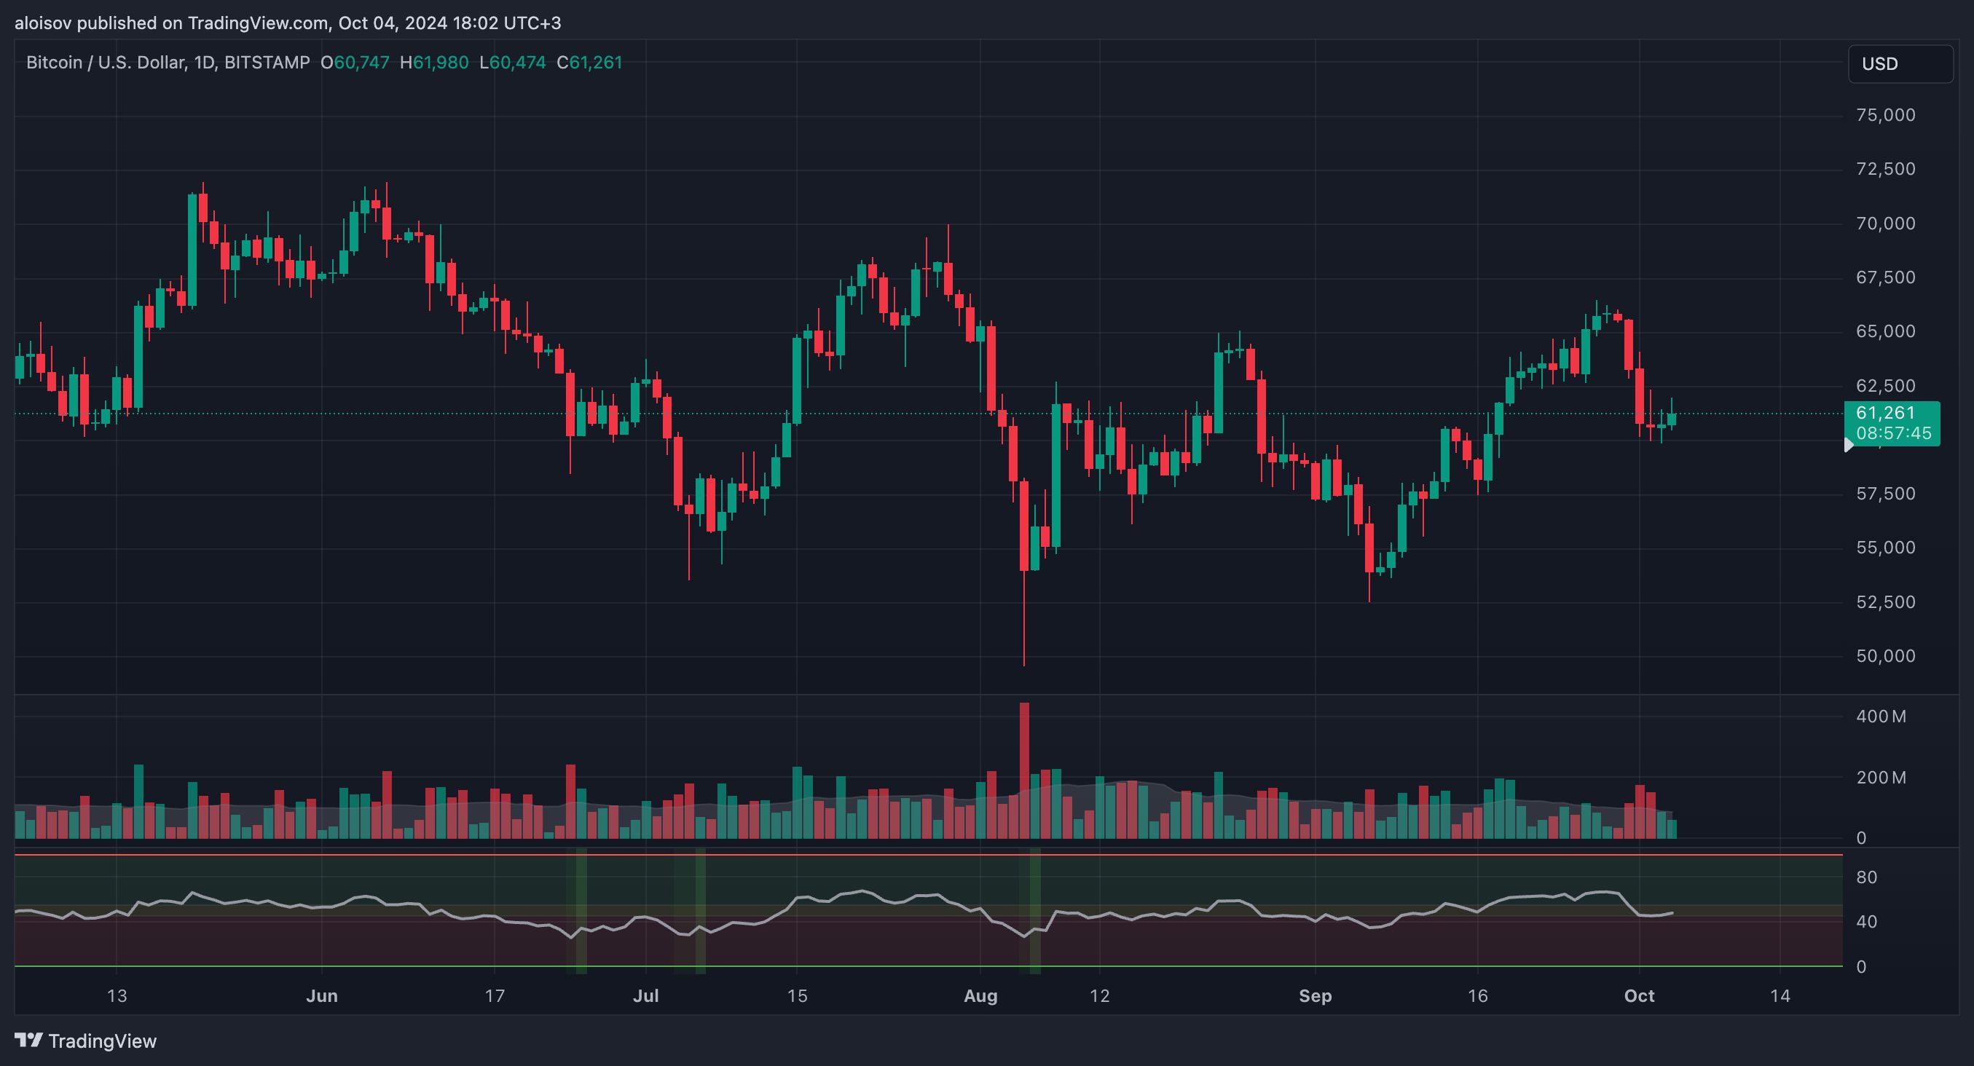
Task: Click the 70,000 price axis label
Action: (x=1885, y=223)
